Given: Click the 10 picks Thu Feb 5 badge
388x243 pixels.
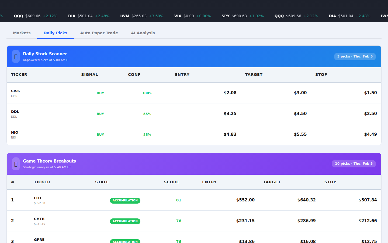Looking at the screenshot, I should point(354,164).
